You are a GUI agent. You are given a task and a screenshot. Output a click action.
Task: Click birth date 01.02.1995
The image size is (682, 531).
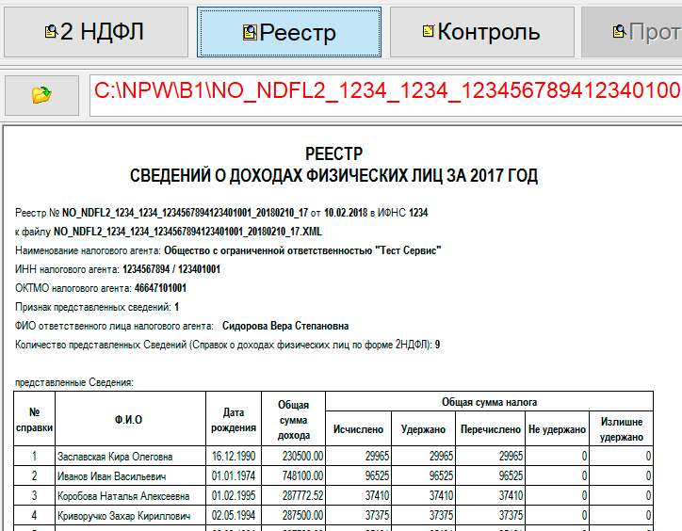234,496
